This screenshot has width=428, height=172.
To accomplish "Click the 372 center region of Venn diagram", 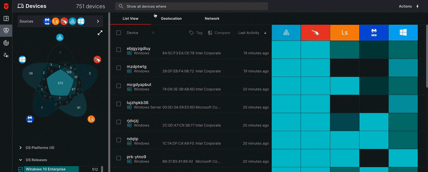I will point(60,83).
